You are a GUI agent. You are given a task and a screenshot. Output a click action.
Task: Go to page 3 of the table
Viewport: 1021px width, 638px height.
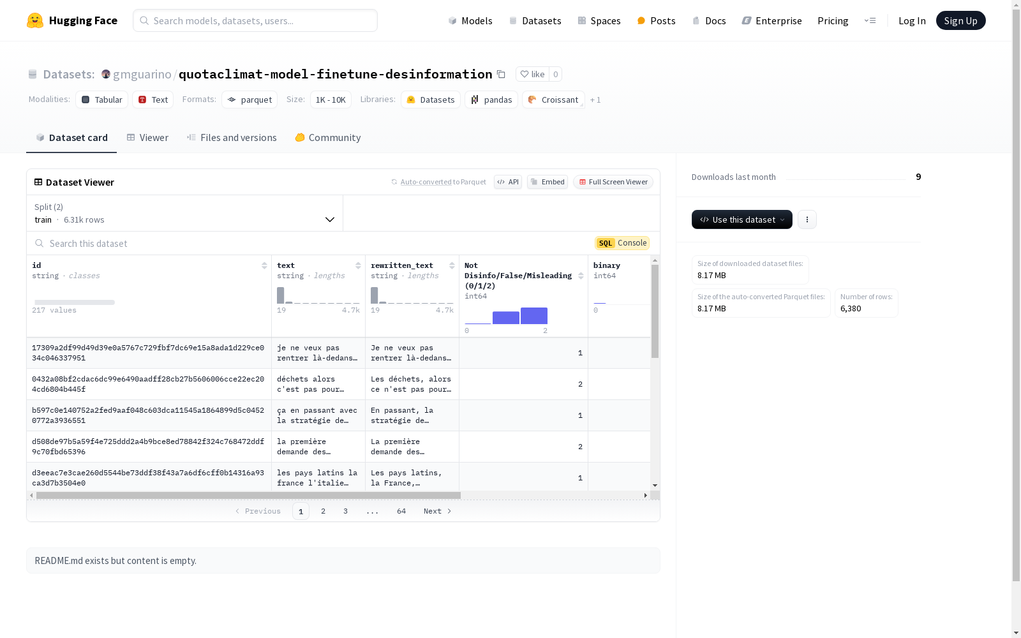pos(346,511)
